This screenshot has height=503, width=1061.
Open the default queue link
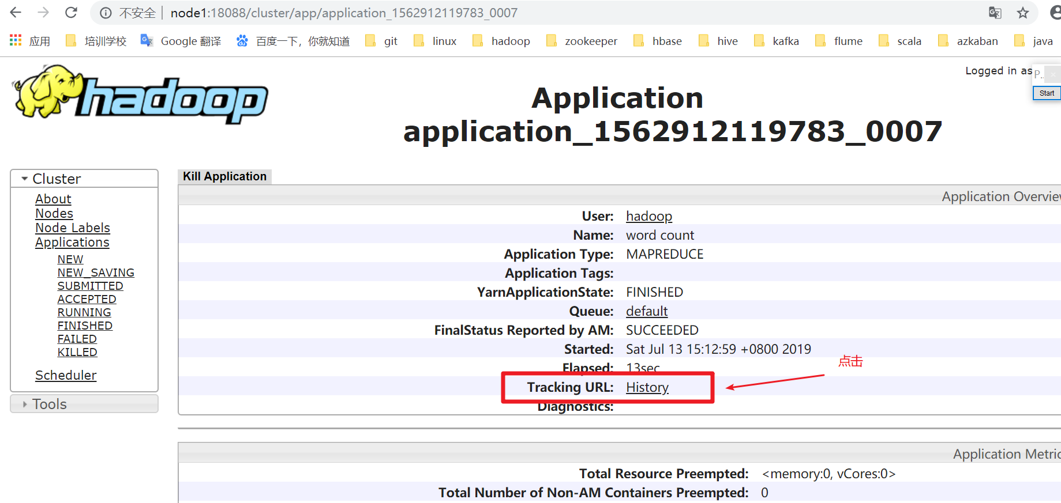pyautogui.click(x=647, y=311)
